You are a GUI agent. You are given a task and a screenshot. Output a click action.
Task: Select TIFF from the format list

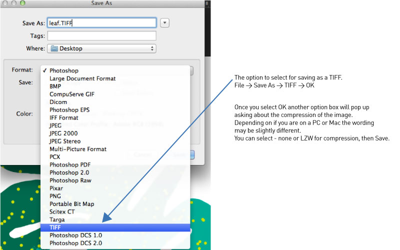115,227
